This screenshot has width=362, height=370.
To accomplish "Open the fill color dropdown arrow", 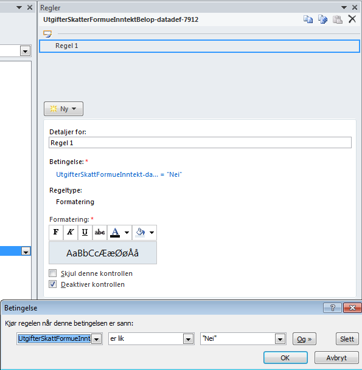I will coord(151,233).
